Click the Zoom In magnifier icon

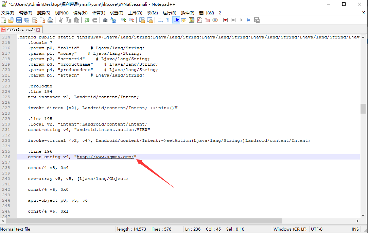click(124, 20)
